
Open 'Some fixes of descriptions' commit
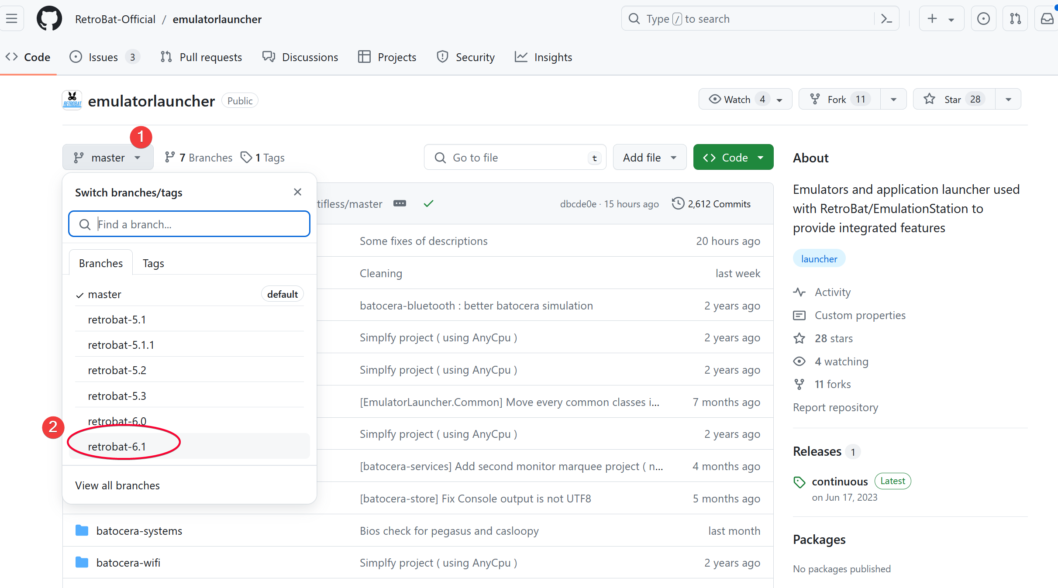(x=423, y=241)
